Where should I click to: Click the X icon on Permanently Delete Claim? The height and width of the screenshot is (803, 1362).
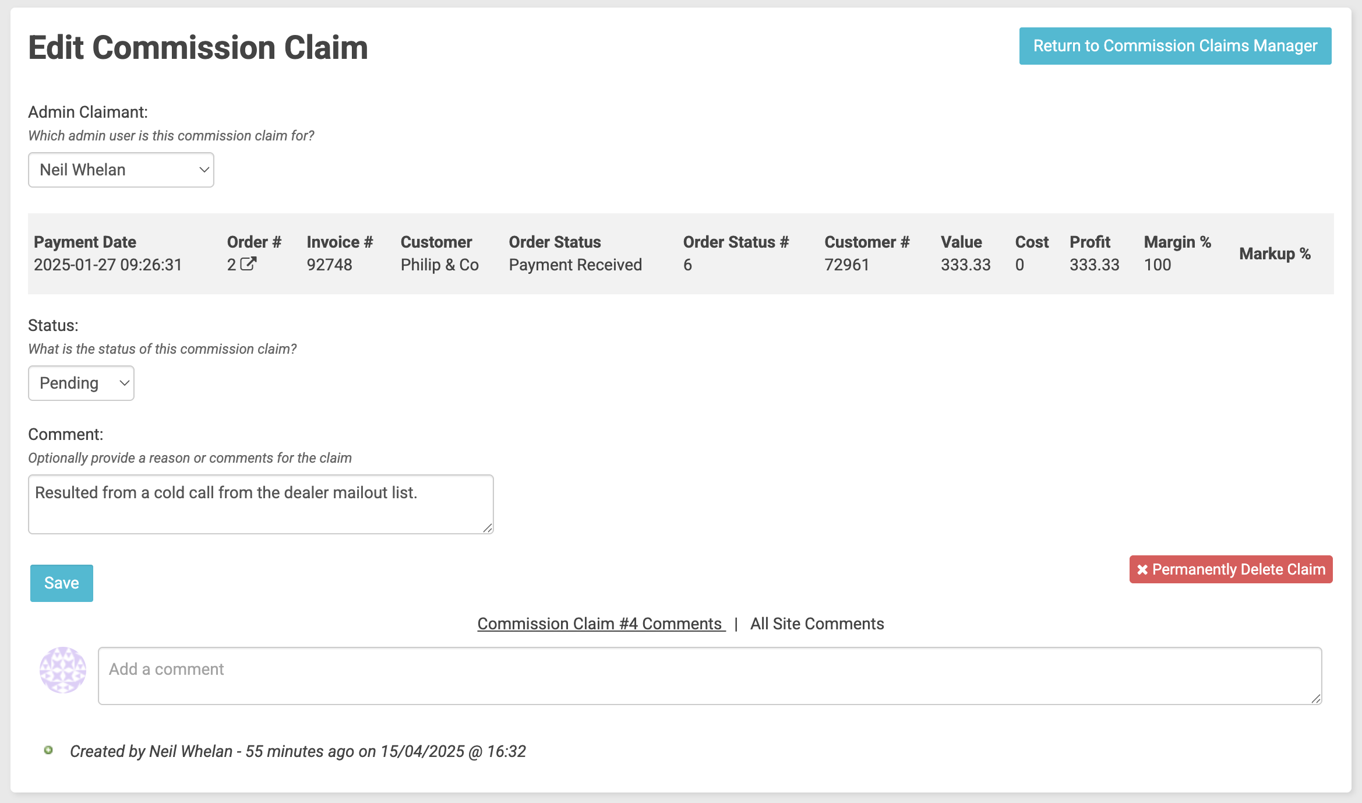click(1142, 570)
